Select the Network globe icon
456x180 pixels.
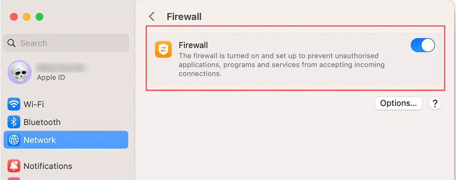(x=14, y=140)
